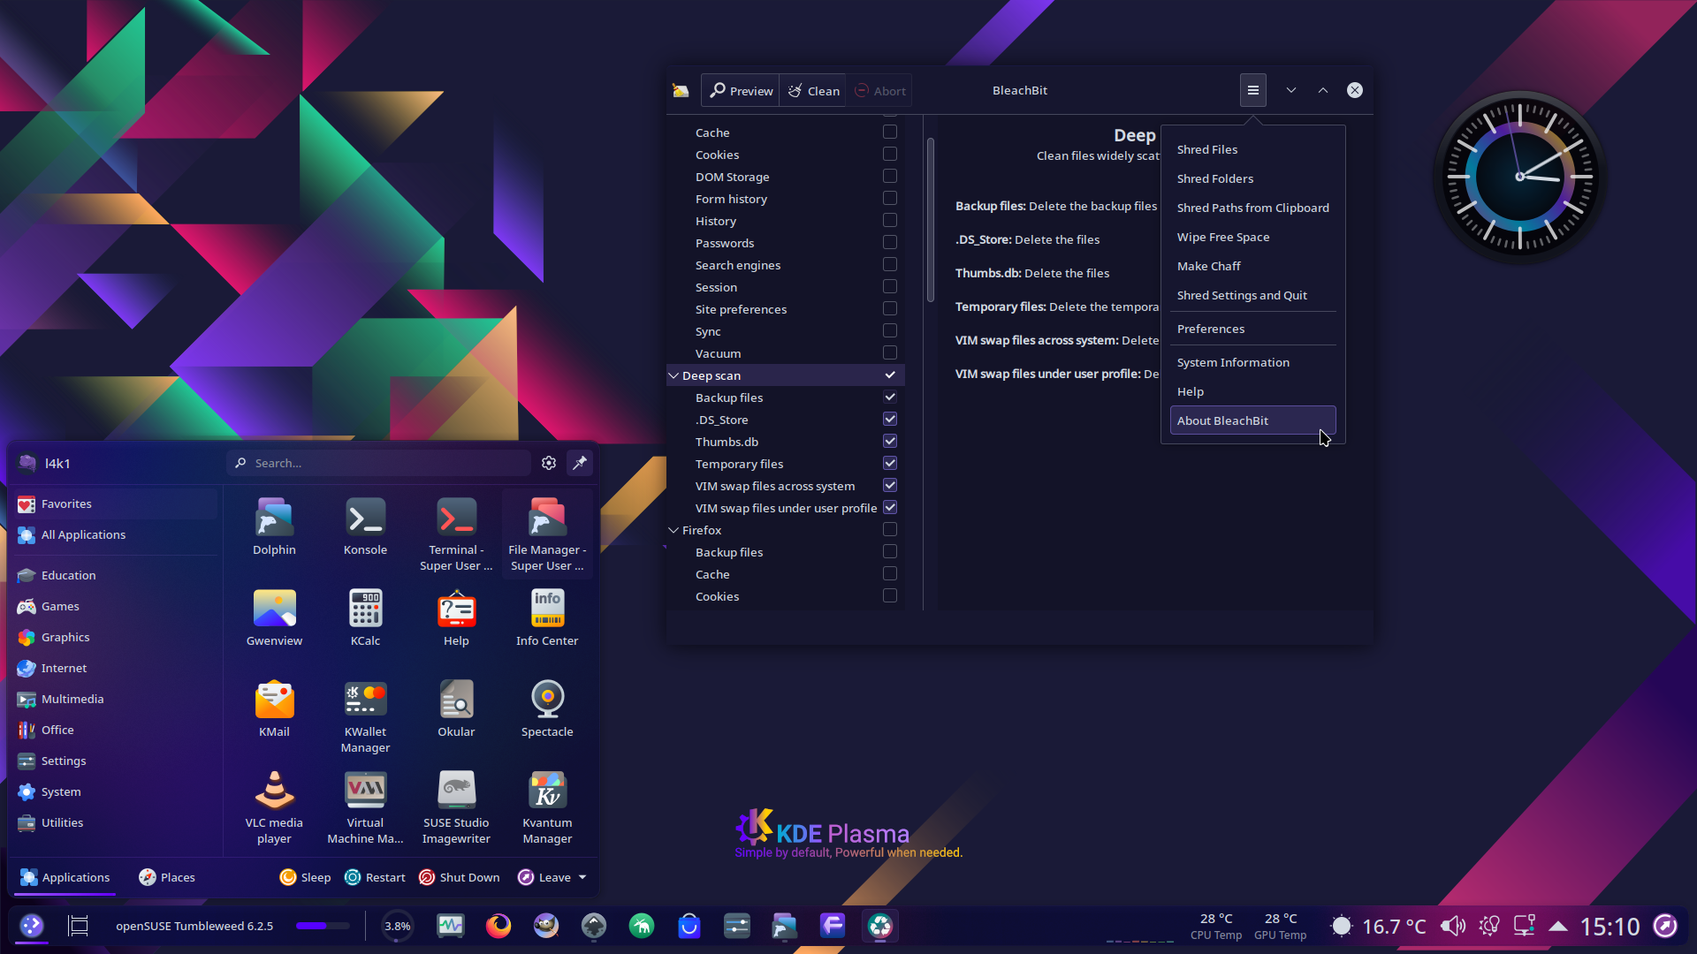Click the cleaner list vertical scrollbar
The width and height of the screenshot is (1697, 954).
[x=930, y=220]
